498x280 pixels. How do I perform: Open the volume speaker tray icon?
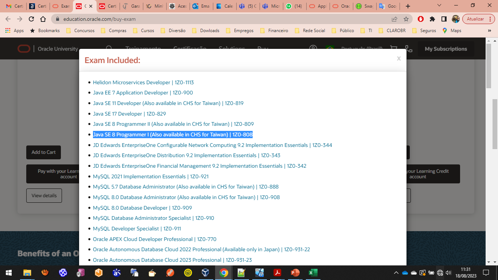[448, 273]
